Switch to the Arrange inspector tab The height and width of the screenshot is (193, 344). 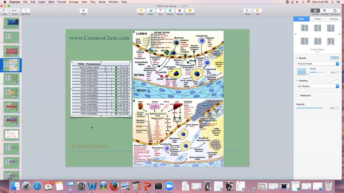334,19
